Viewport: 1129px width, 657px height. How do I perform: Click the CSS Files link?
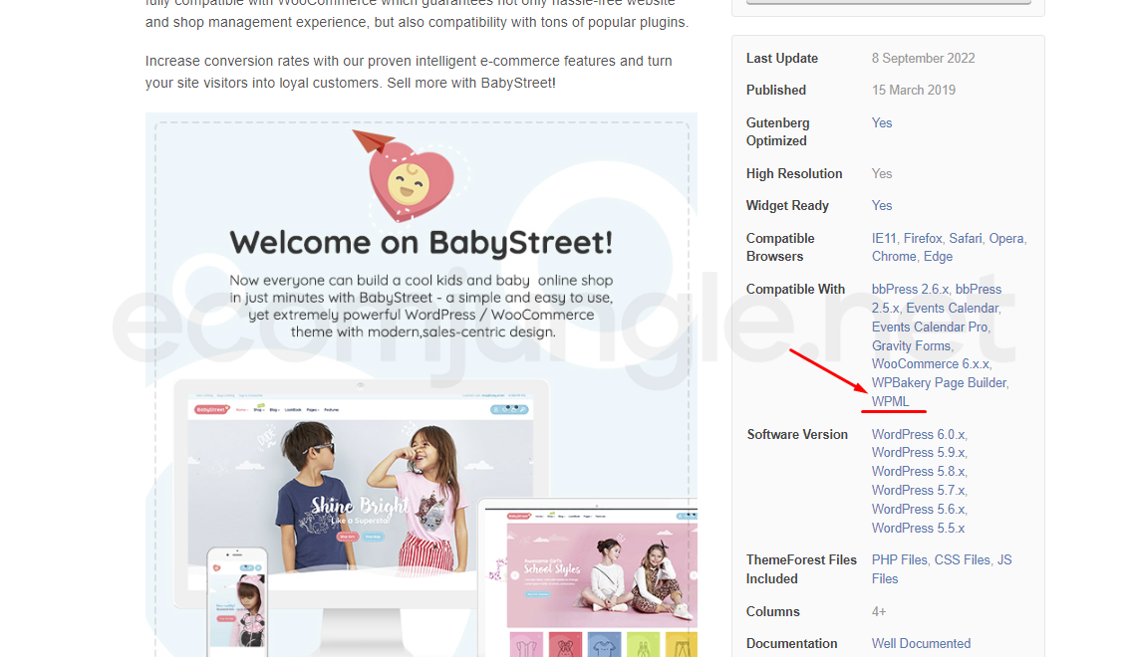click(x=962, y=559)
